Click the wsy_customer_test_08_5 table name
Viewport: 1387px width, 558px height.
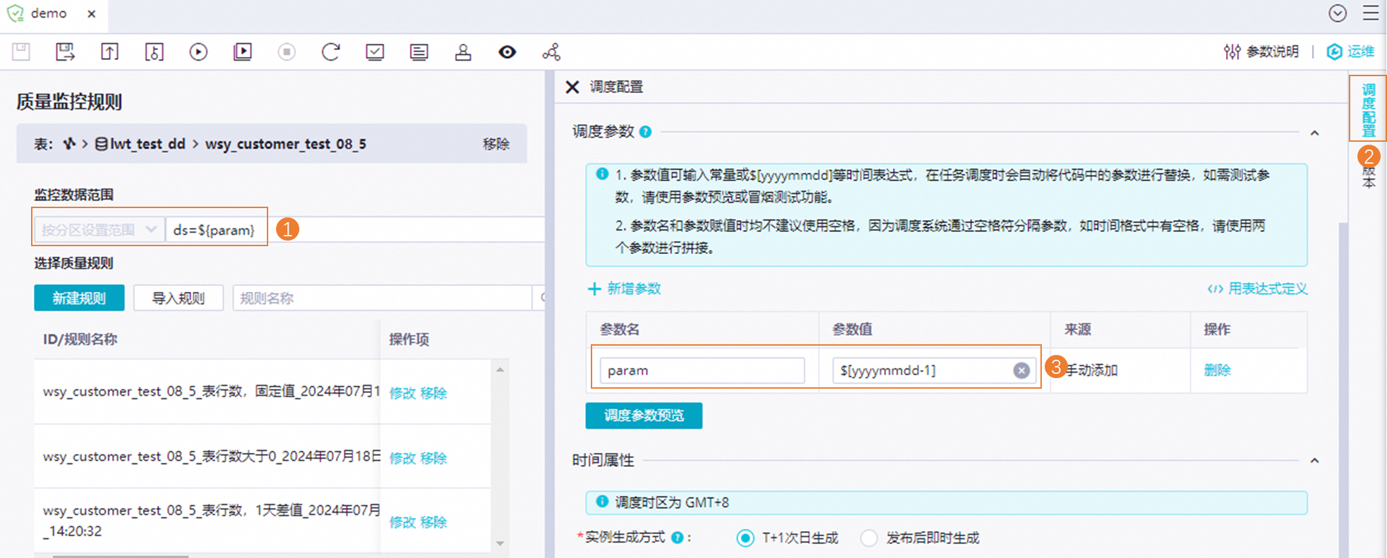[x=285, y=144]
